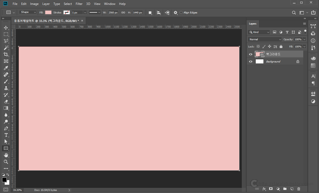Open path alignment options
The image size is (319, 193).
pyautogui.click(x=159, y=12)
